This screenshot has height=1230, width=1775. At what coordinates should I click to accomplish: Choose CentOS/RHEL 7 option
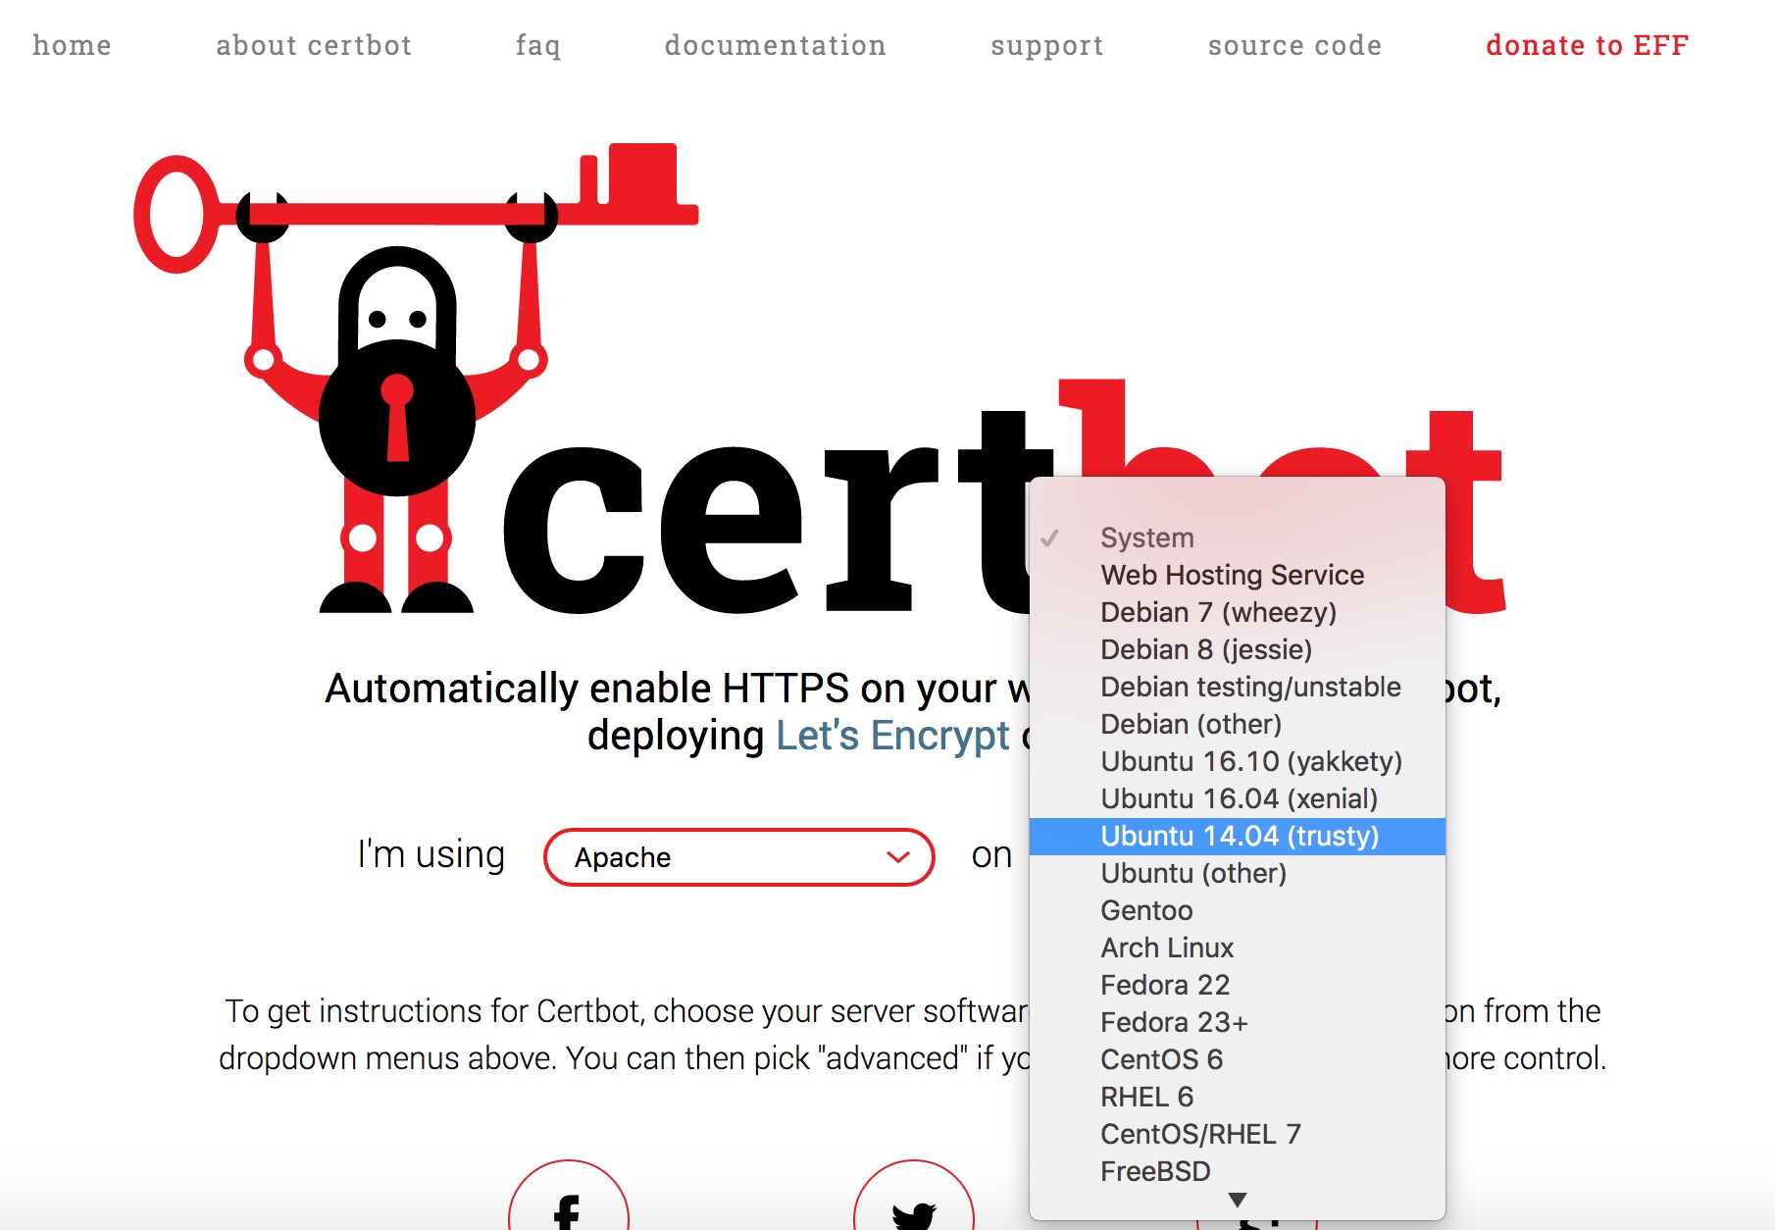[1238, 1134]
